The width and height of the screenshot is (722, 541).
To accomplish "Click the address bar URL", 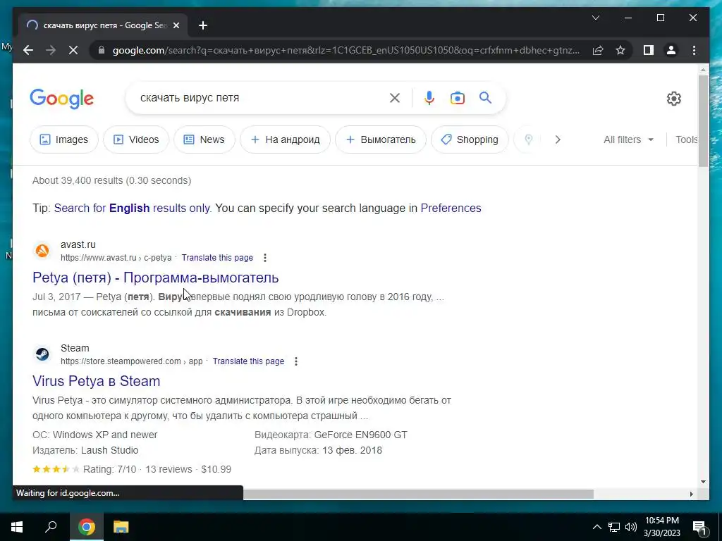I will coord(345,50).
